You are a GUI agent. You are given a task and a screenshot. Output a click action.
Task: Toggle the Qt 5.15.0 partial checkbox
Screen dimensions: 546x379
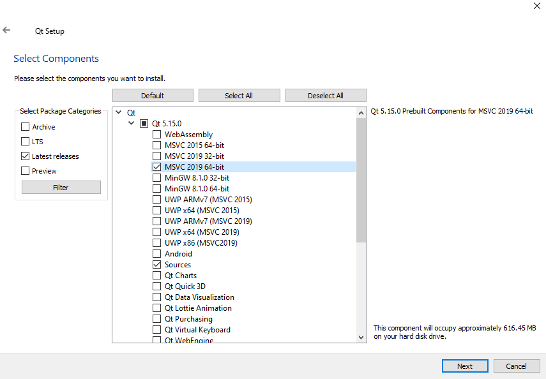pos(144,123)
